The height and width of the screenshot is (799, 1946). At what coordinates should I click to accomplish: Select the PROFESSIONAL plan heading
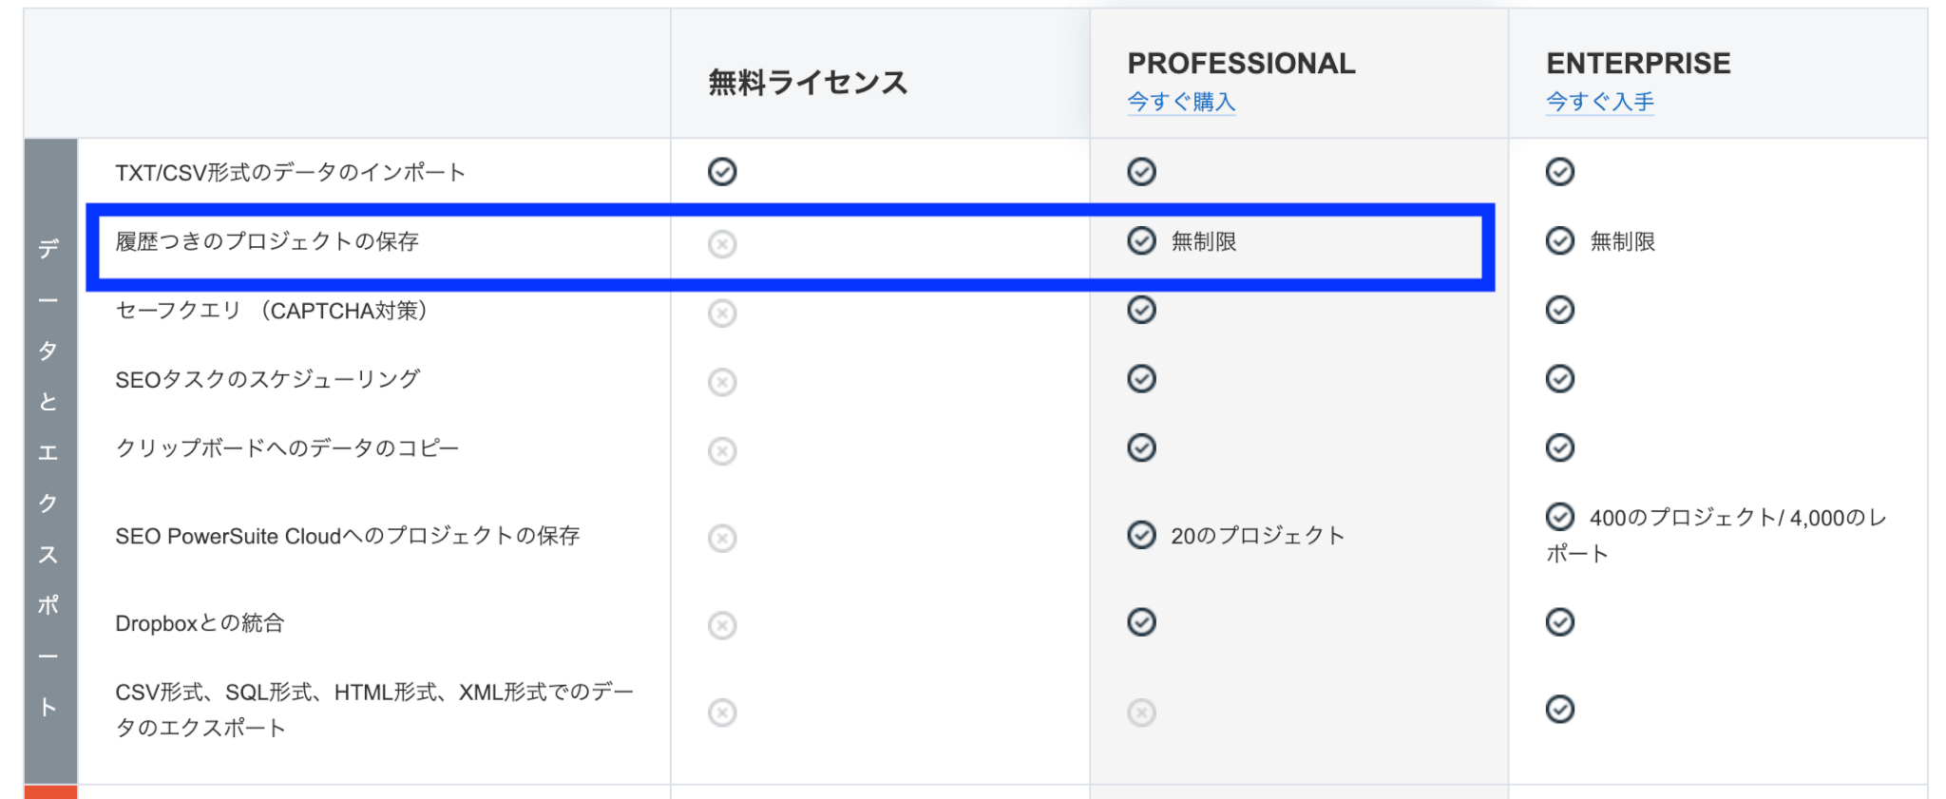(x=1241, y=64)
